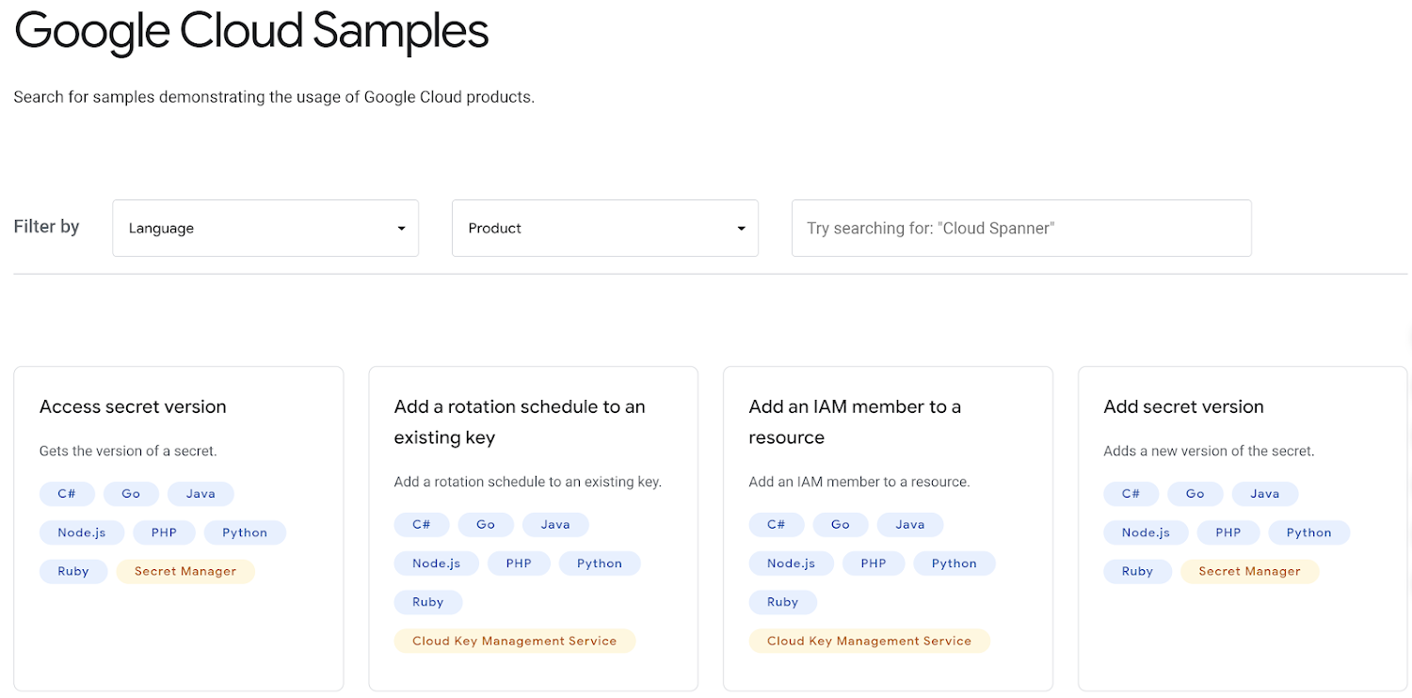Image resolution: width=1412 pixels, height=698 pixels.
Task: Click Secret Manager tag in Access secret version card
Action: tap(185, 571)
